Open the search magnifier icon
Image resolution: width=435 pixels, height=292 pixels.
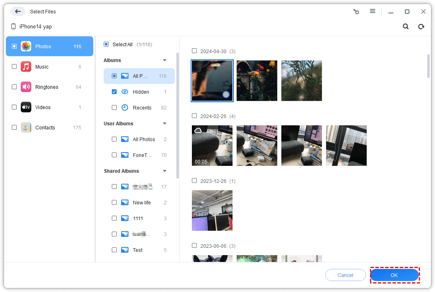(x=406, y=26)
